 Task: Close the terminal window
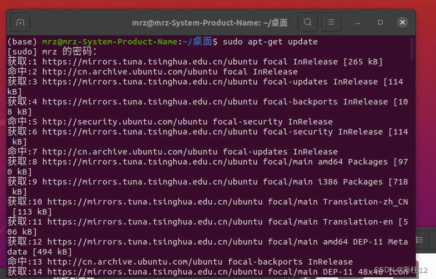(x=403, y=22)
